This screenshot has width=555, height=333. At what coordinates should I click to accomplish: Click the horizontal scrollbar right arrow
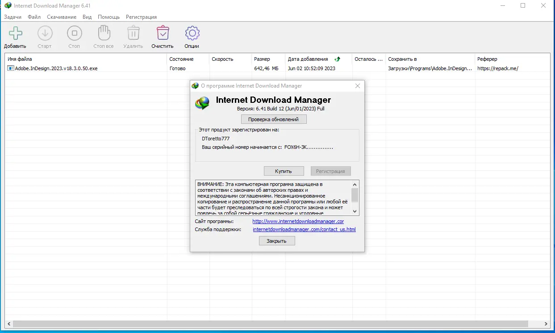tap(547, 324)
